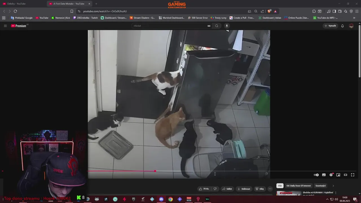Open Discord from the taskbar
Image resolution: width=361 pixels, height=203 pixels.
[161, 199]
